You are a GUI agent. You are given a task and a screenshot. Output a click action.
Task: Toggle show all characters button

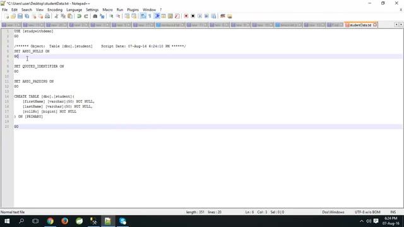coord(150,16)
